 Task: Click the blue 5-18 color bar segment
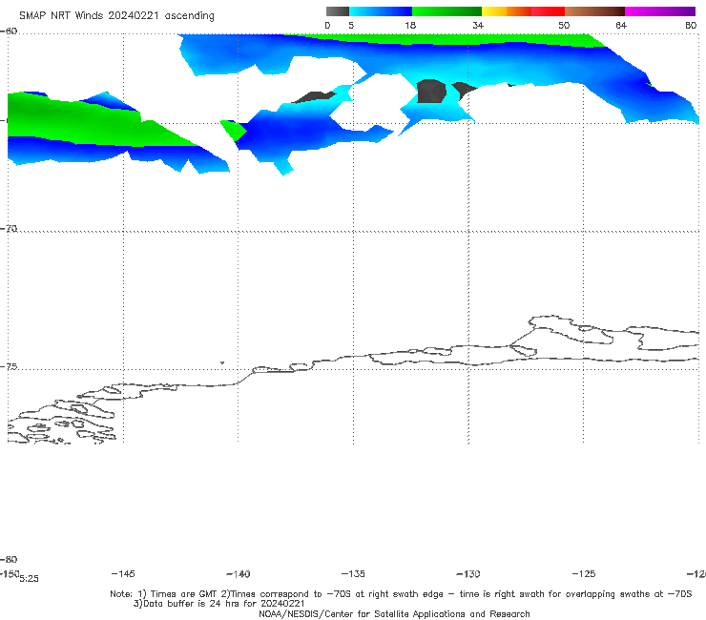point(381,11)
